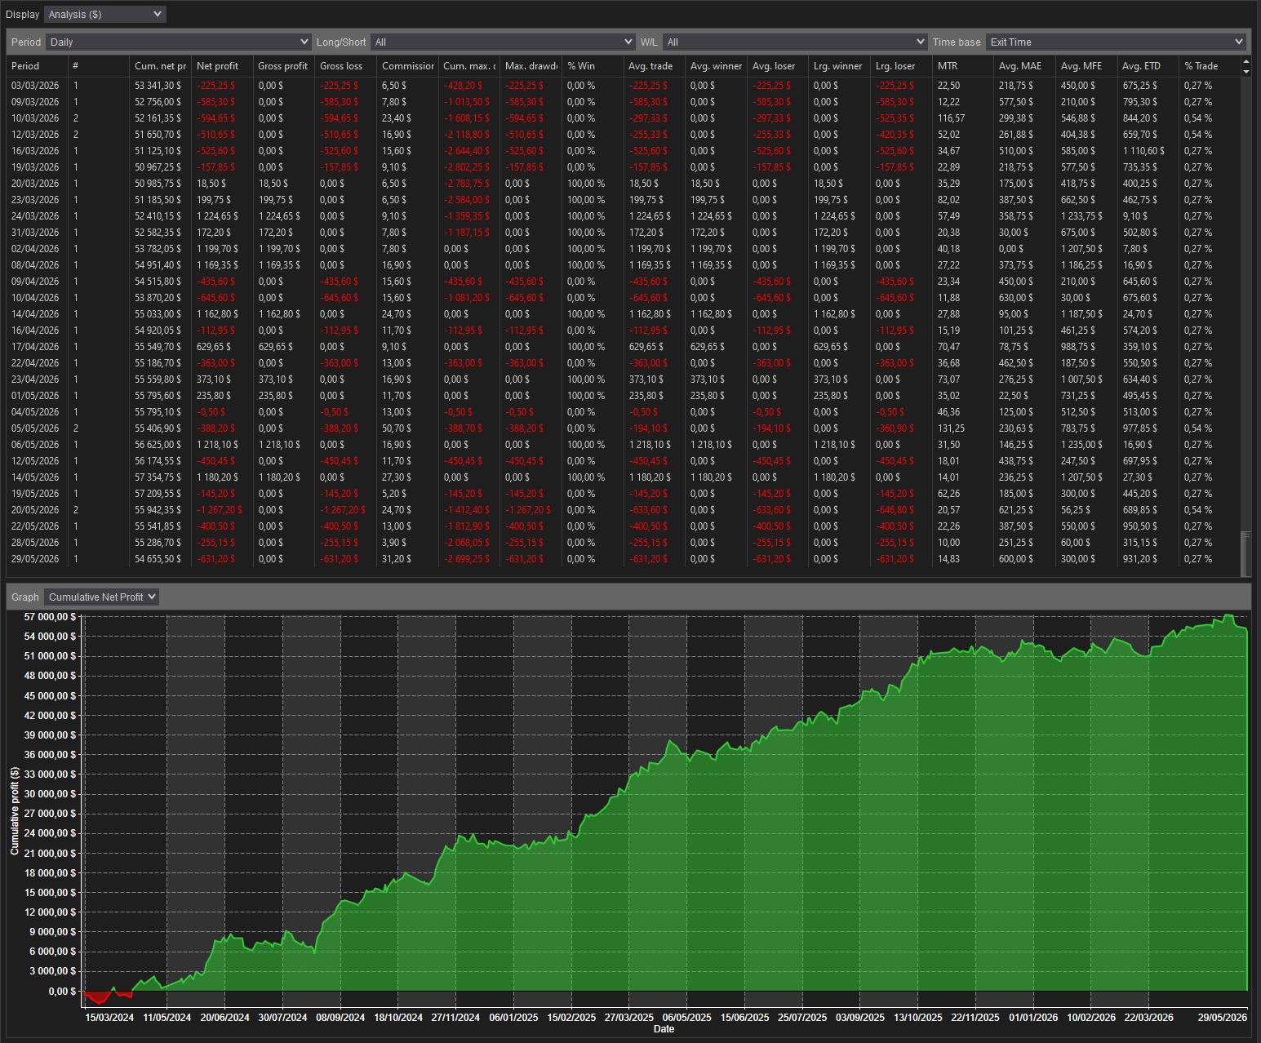1261x1043 pixels.
Task: Click the Cumulative profit ($) axis title
Action: click(x=15, y=810)
